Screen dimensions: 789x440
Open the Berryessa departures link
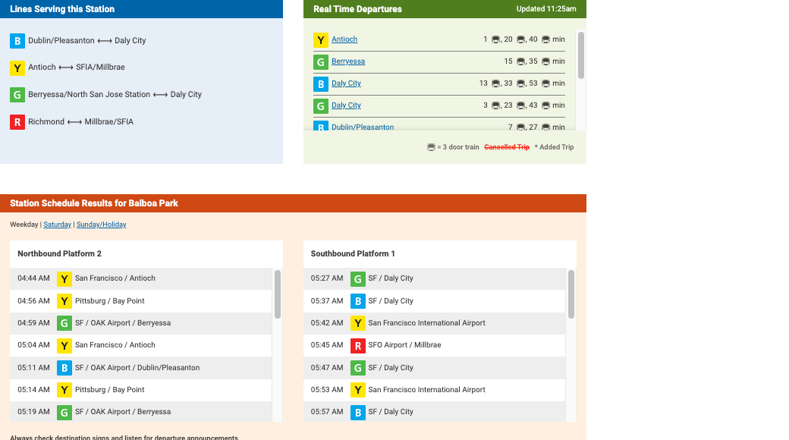347,61
